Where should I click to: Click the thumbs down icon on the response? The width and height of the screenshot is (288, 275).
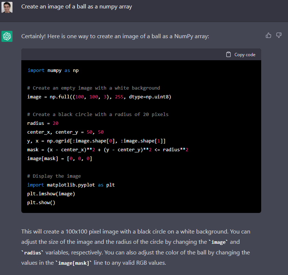[279, 35]
